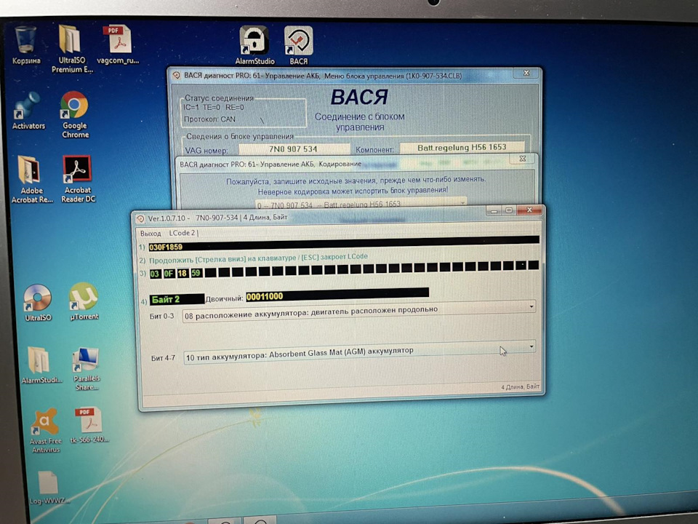Close the ВАСЯ Меню блока управления window
The height and width of the screenshot is (524, 698).
526,73
